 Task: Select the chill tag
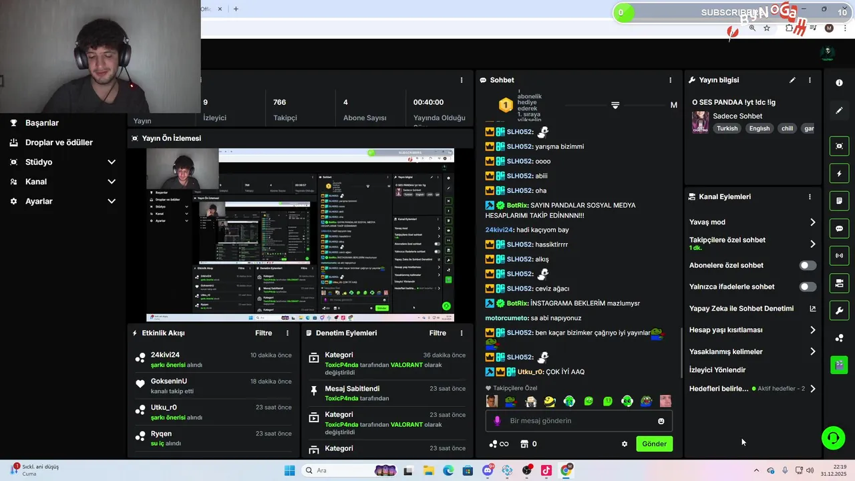click(787, 128)
